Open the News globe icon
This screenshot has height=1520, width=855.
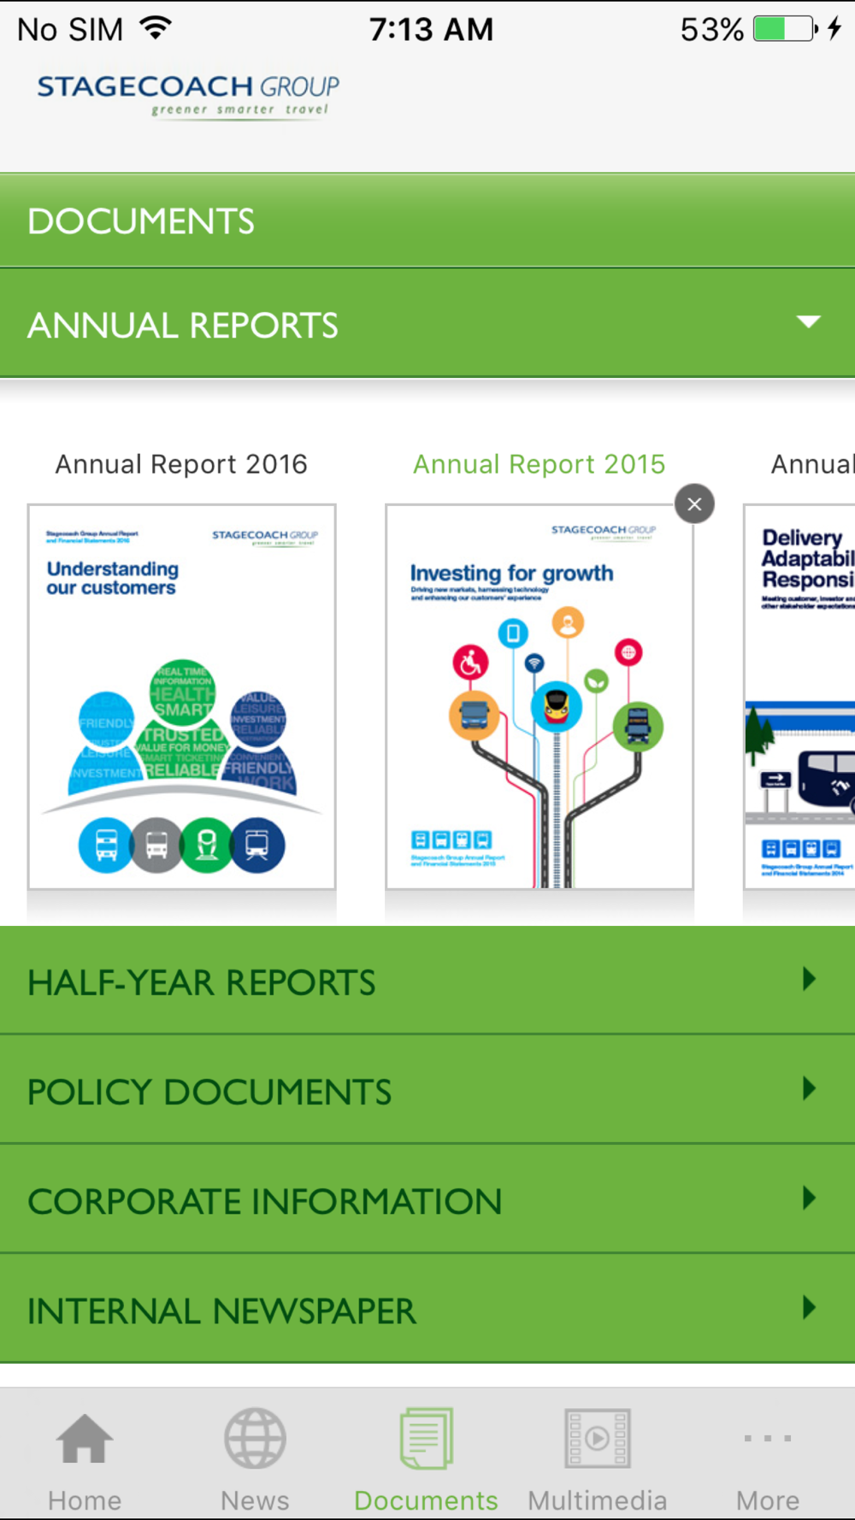pos(255,1438)
